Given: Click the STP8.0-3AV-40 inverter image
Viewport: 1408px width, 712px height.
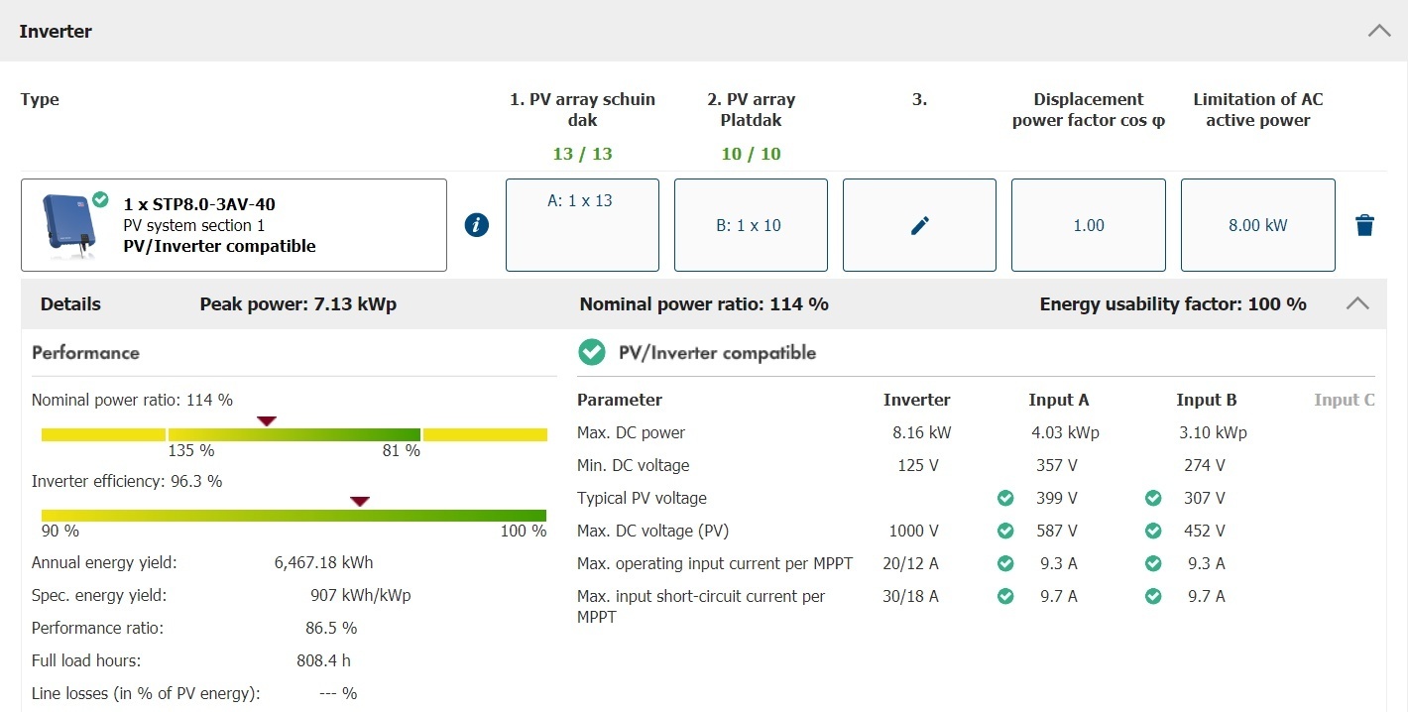Looking at the screenshot, I should pos(64,221).
